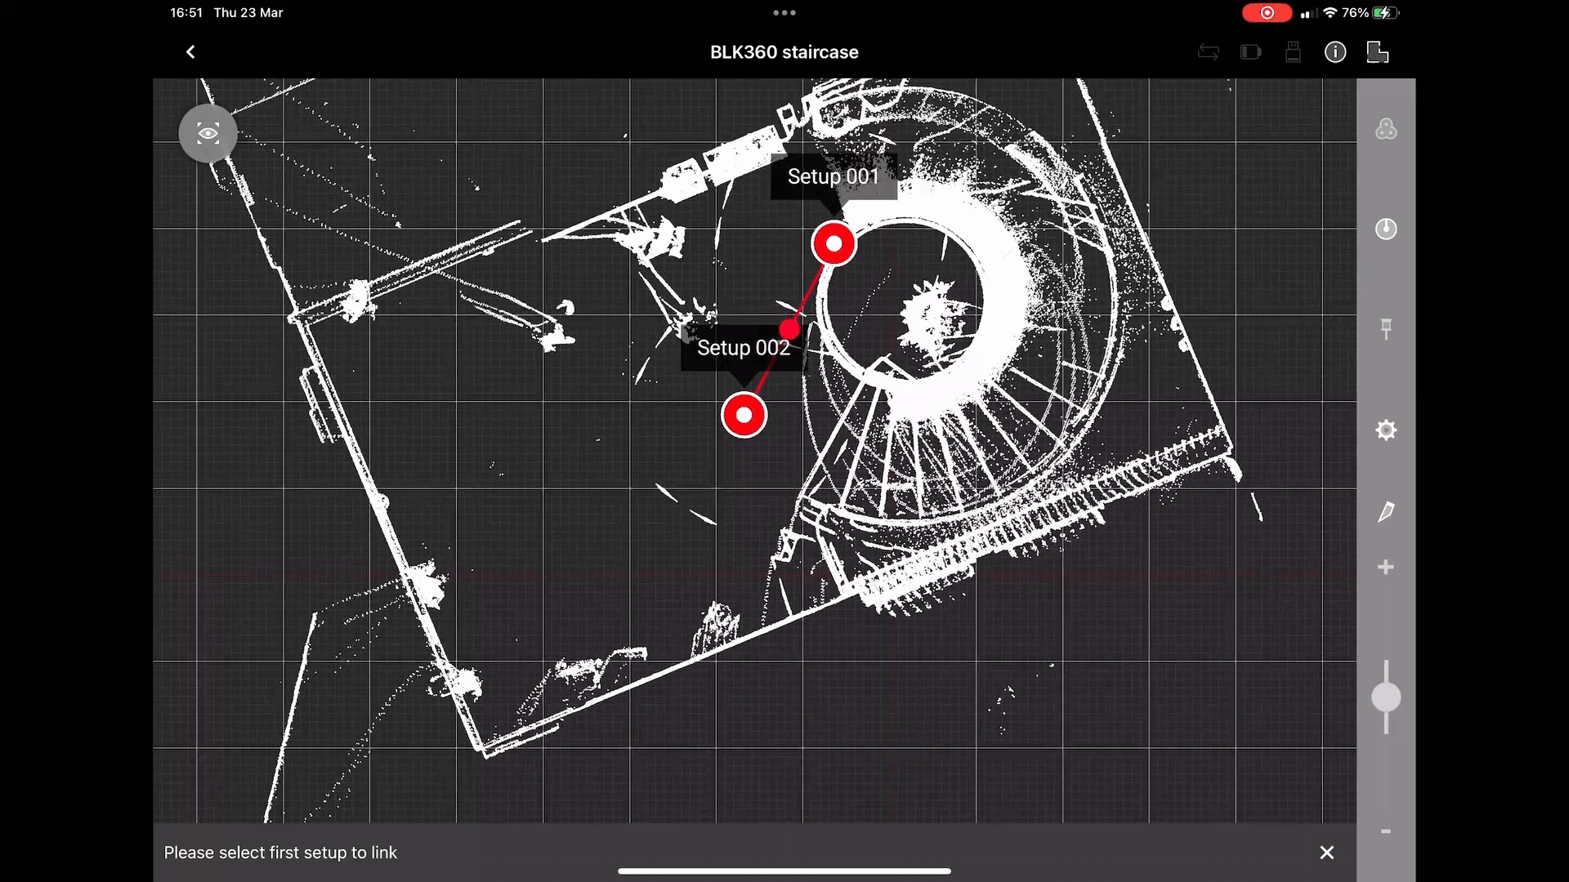Open the BLK360 staircase project title
This screenshot has width=1569, height=882.
tap(784, 51)
